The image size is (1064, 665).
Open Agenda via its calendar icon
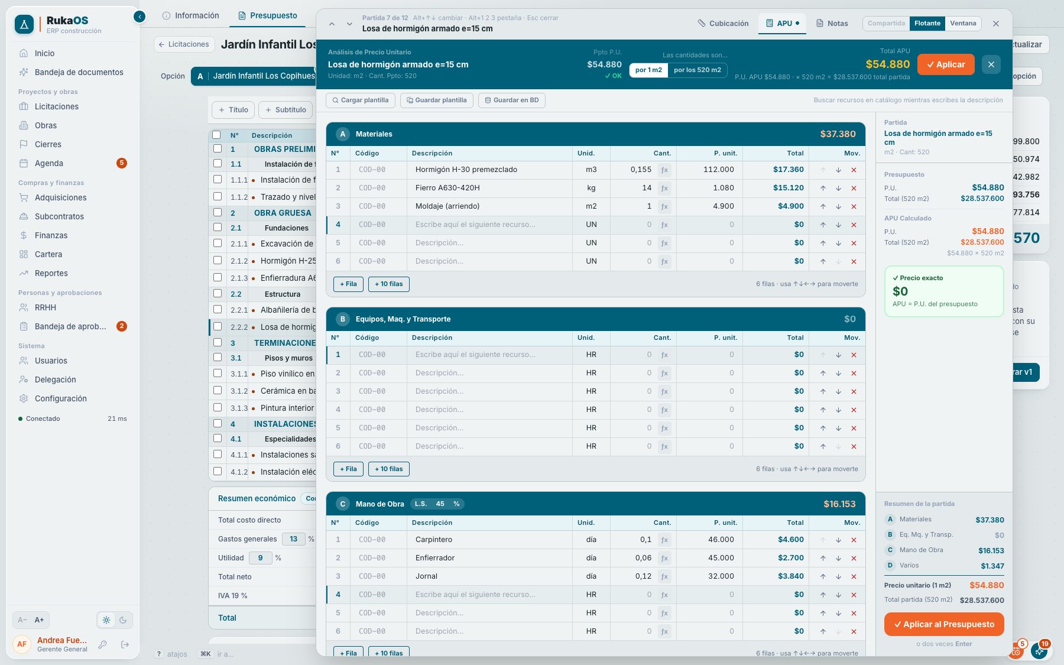click(x=24, y=163)
